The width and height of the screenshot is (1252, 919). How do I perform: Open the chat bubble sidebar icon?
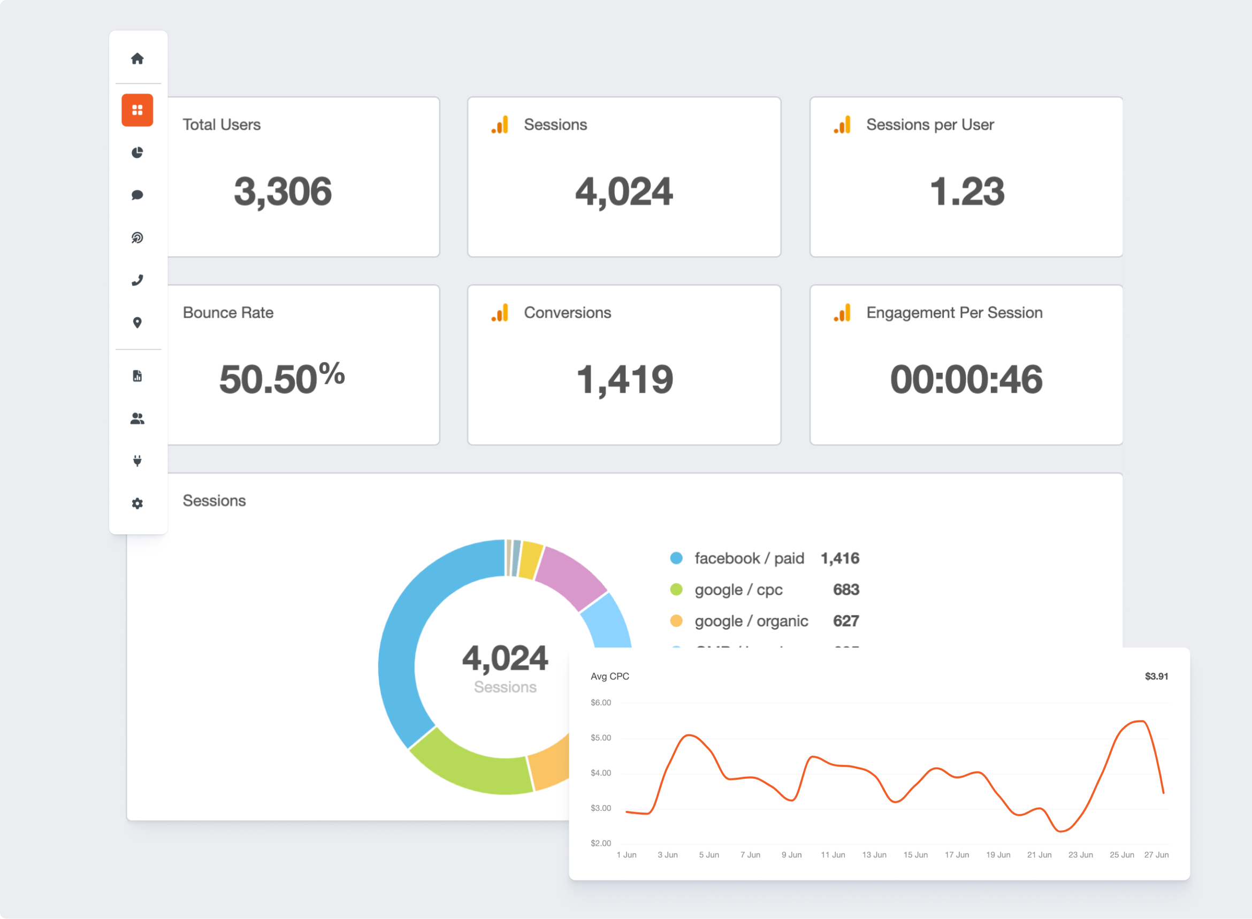[x=138, y=195]
